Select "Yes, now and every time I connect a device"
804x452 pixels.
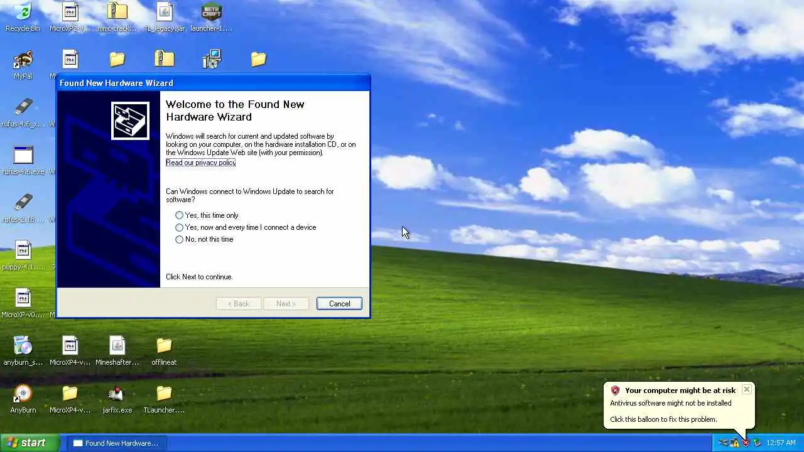click(x=246, y=227)
